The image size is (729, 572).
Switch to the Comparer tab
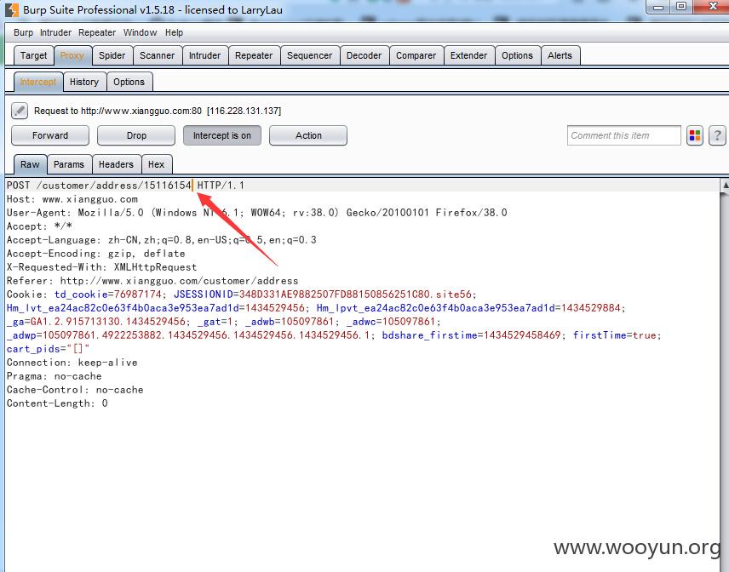tap(416, 55)
